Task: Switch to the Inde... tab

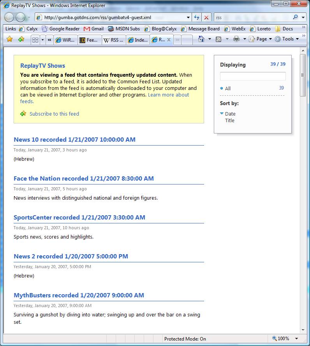Action: (138, 40)
